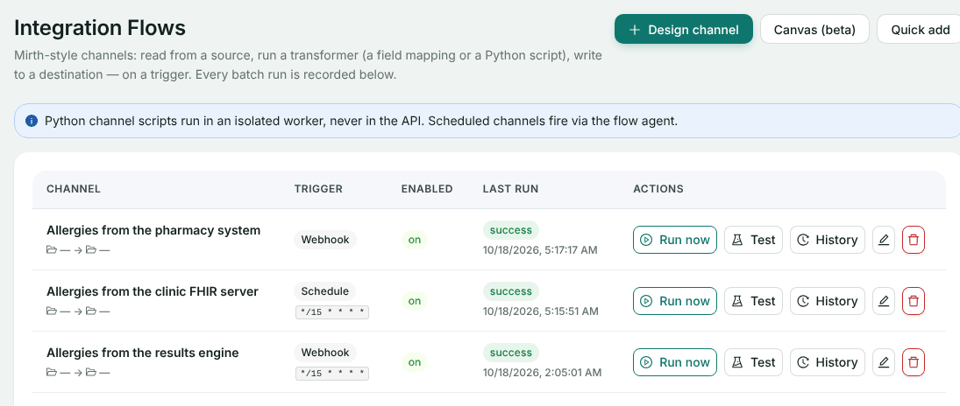Test the clinic FHIR server channel

753,301
